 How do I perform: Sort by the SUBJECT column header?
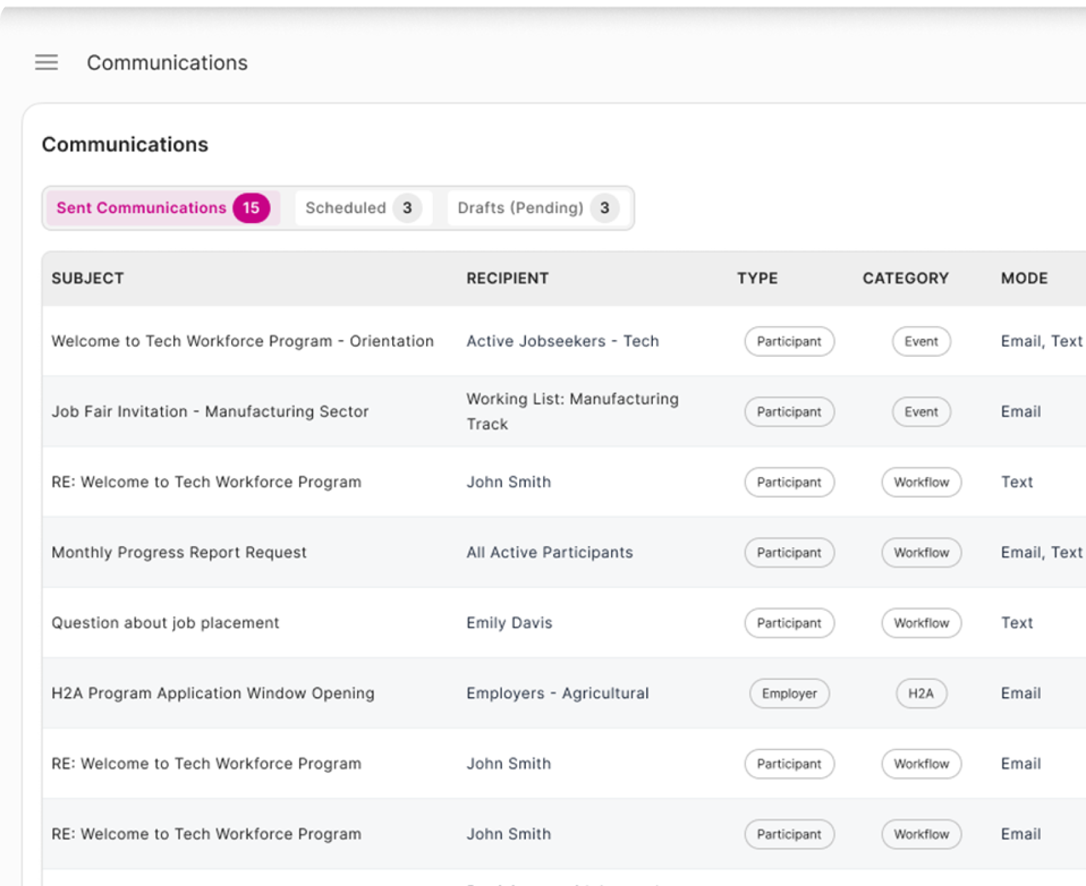(x=87, y=278)
